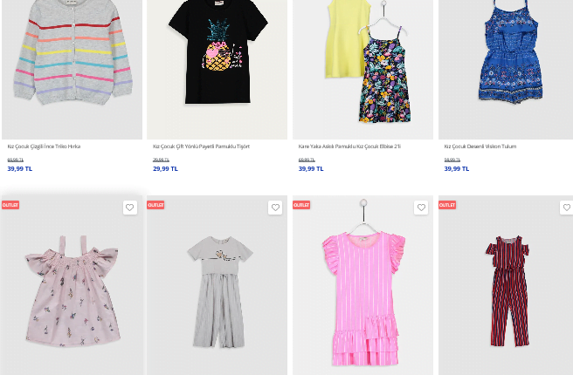Click the 29,99 TL price label
The width and height of the screenshot is (573, 375).
tap(165, 168)
